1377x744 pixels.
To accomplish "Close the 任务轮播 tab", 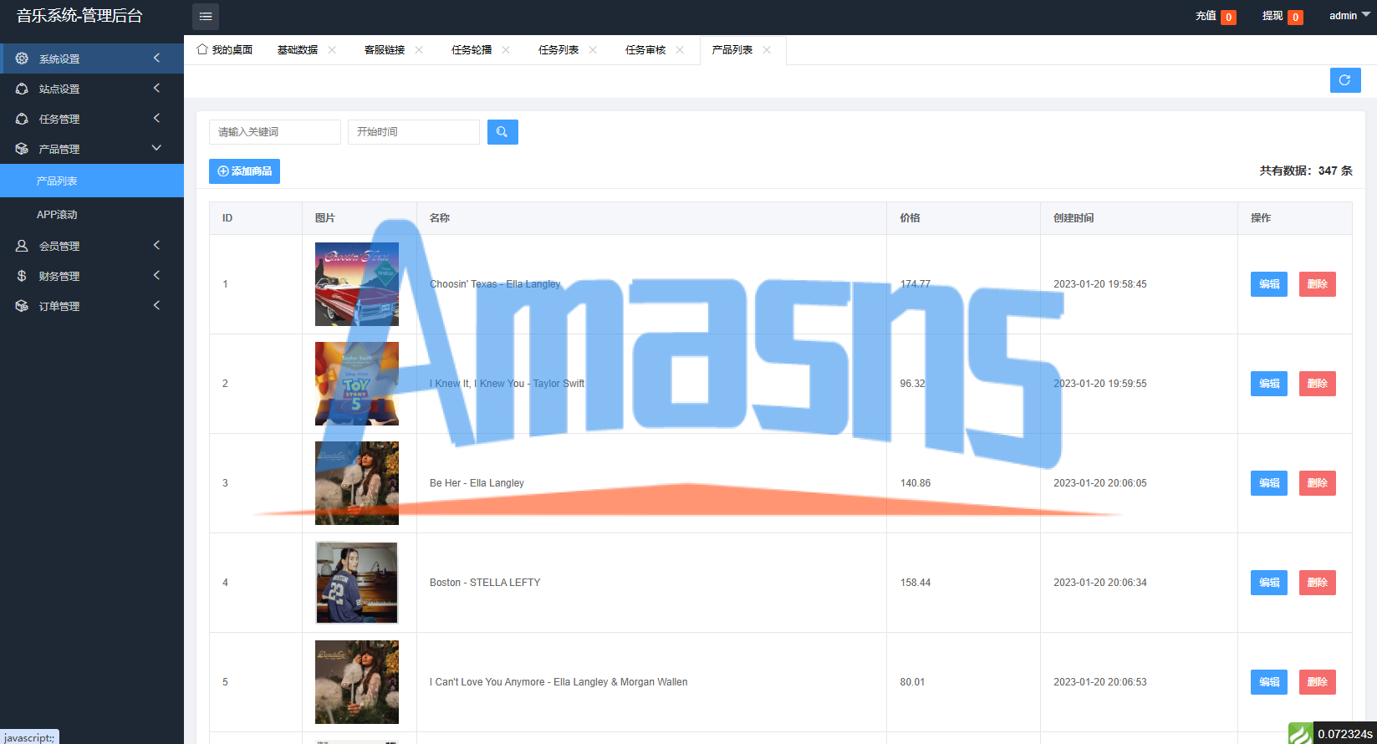I will [x=506, y=50].
